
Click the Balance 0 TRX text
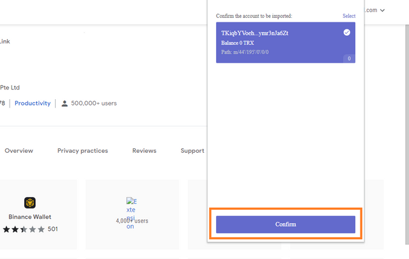(x=238, y=42)
